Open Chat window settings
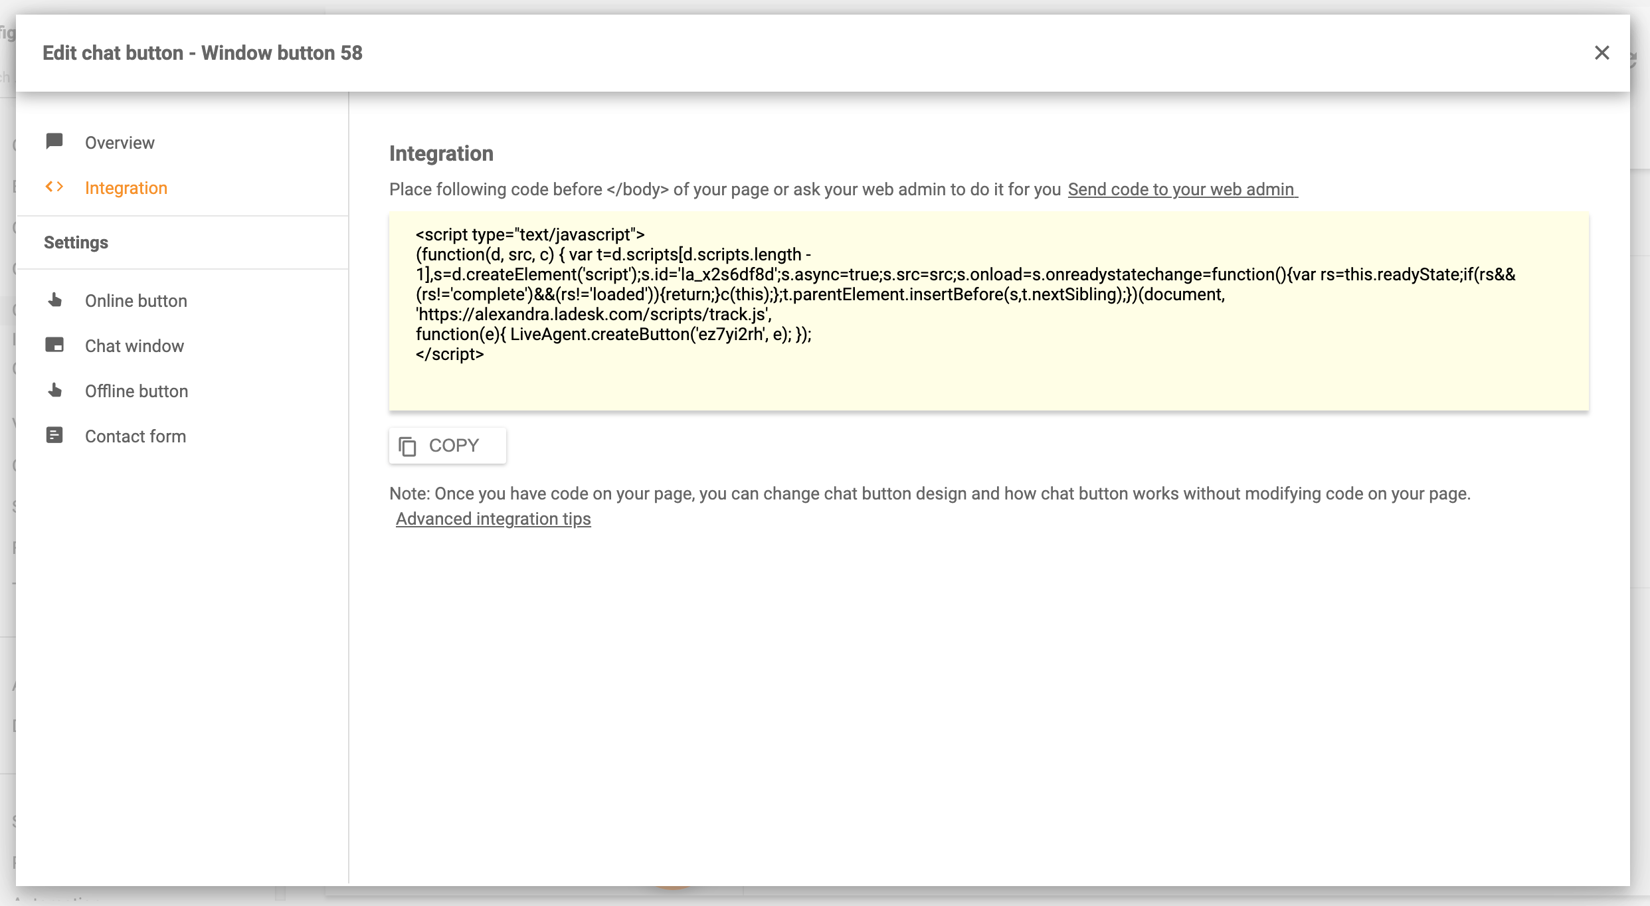 134,345
